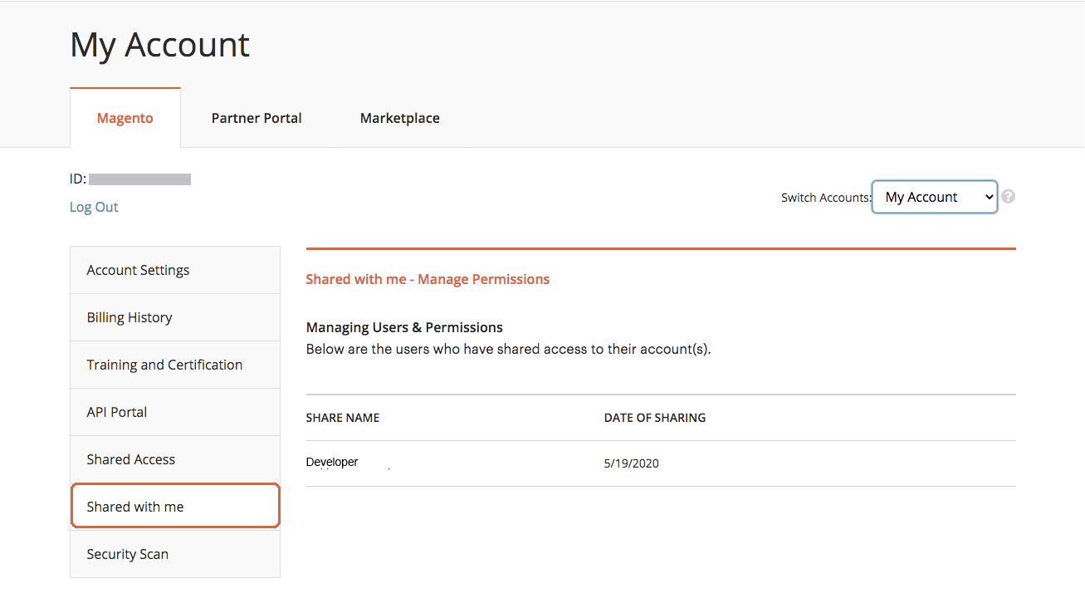Open Training and Certification section

(164, 365)
